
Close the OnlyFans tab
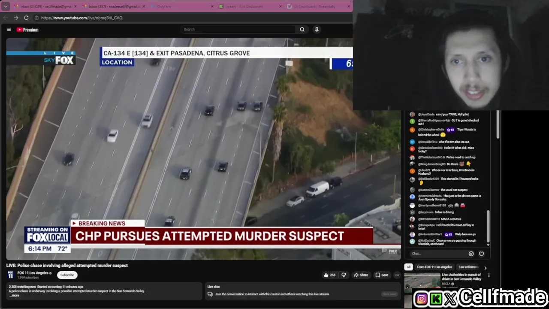(212, 6)
